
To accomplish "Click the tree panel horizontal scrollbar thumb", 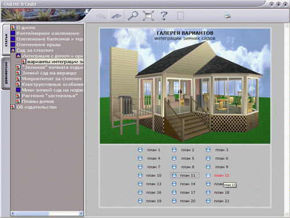I will coord(32,213).
